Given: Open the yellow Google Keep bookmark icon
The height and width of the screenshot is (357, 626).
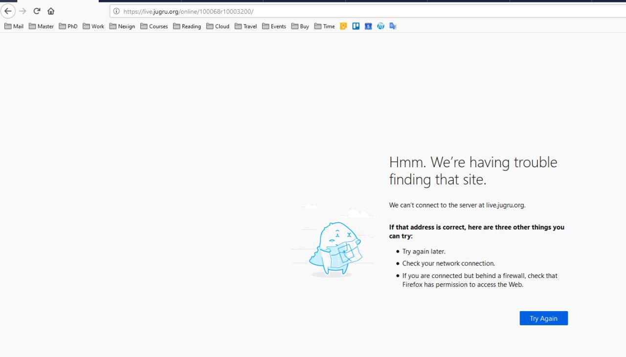Looking at the screenshot, I should click(343, 26).
